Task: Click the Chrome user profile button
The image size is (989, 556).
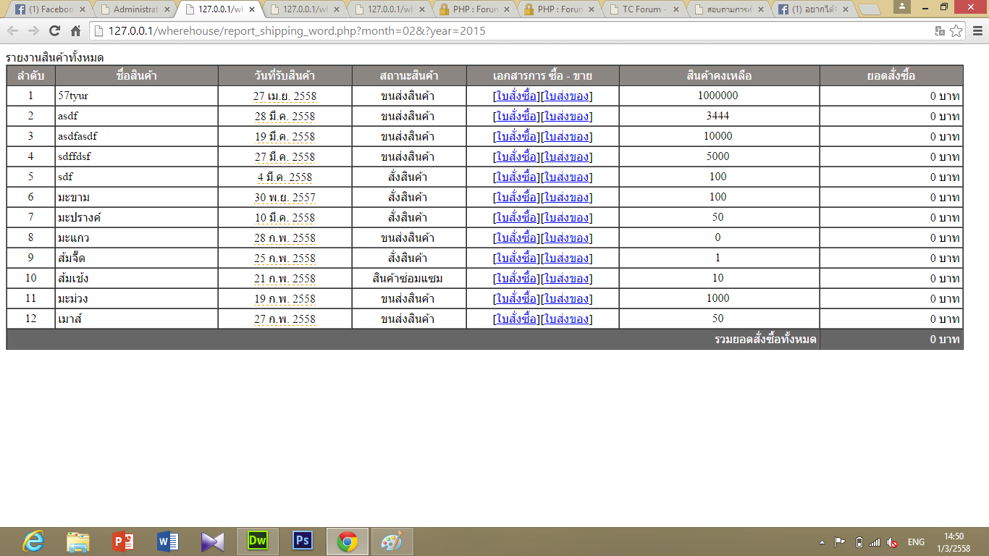Action: [902, 7]
